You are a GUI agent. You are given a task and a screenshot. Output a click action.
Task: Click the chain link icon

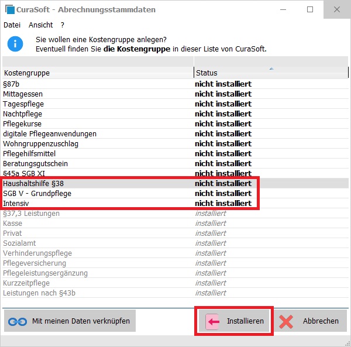point(18,322)
